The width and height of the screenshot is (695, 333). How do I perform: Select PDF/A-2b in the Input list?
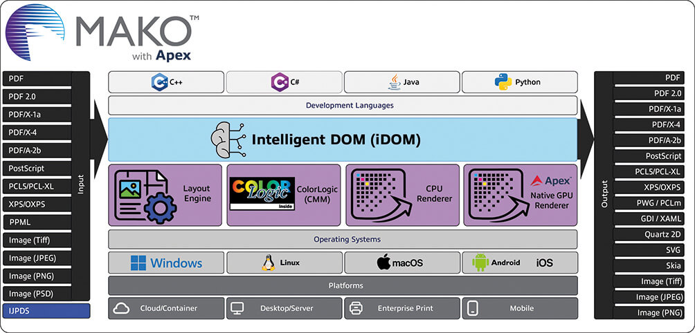[37, 151]
